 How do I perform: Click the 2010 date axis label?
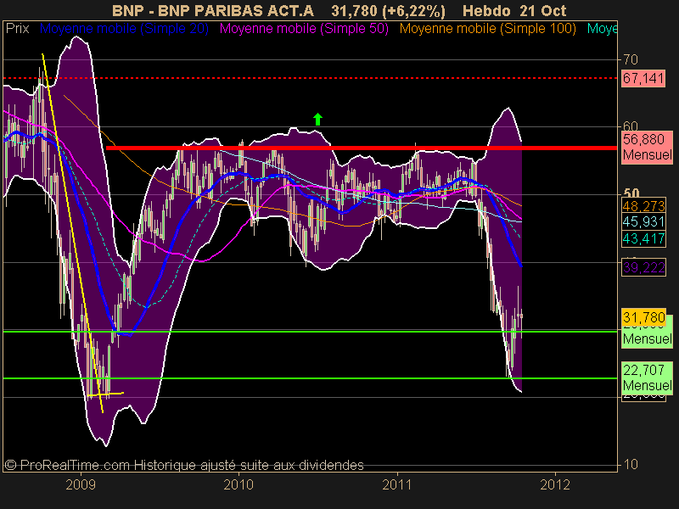[238, 484]
